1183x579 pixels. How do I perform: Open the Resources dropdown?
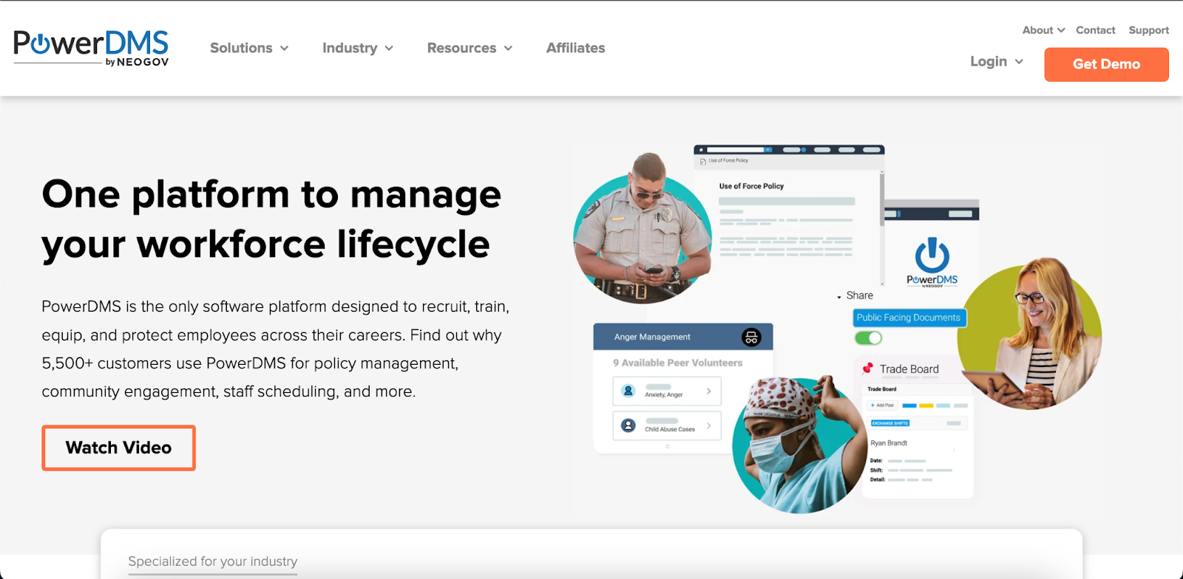470,48
